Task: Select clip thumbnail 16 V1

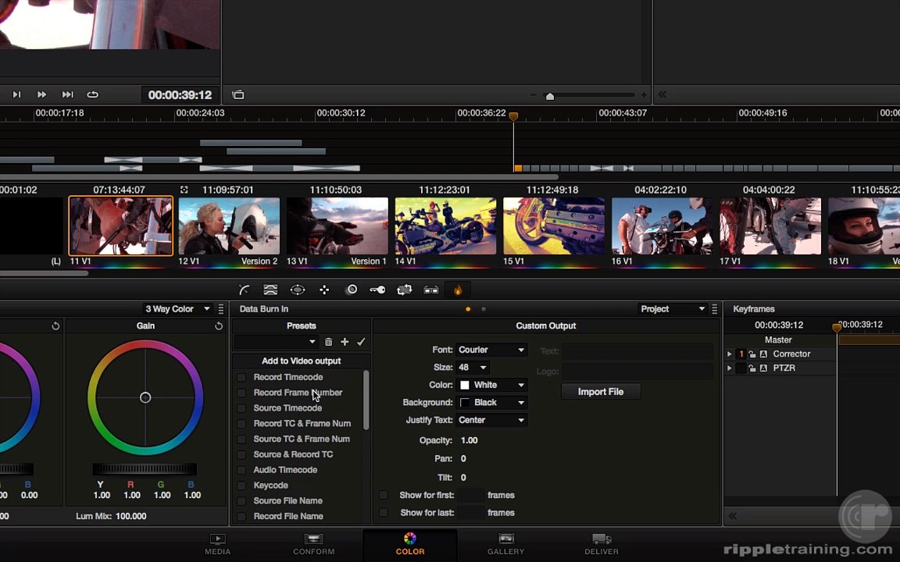Action: [x=662, y=226]
